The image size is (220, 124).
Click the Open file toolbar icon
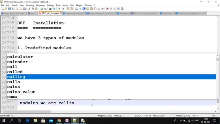[x=6, y=9]
